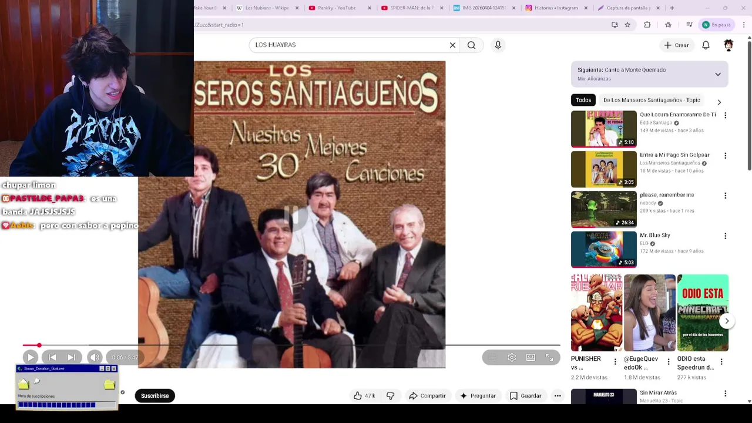
Task: Open media controls icon in browser toolbar
Action: (689, 25)
